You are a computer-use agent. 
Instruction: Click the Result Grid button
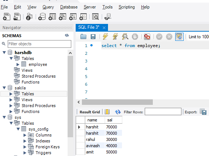[90, 112]
